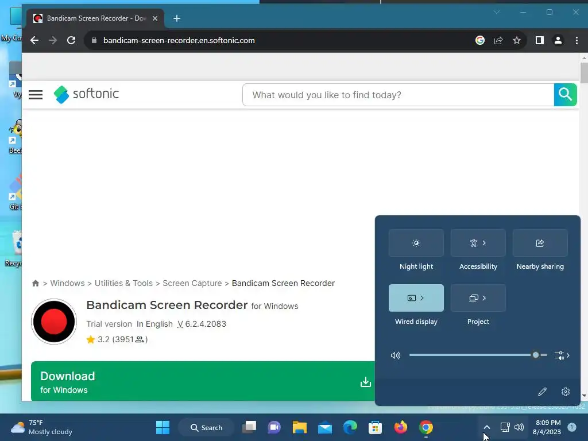Reload the Softonic page

click(x=71, y=41)
